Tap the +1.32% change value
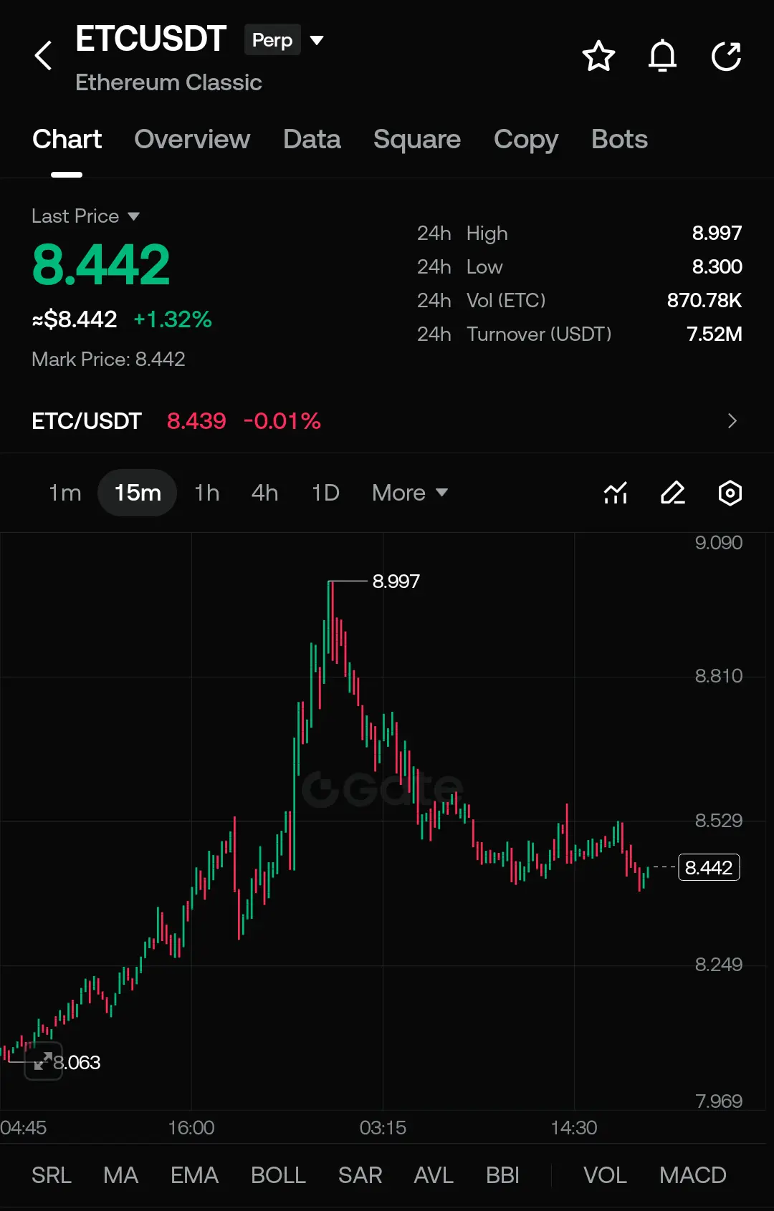Image resolution: width=774 pixels, height=1211 pixels. [x=173, y=319]
